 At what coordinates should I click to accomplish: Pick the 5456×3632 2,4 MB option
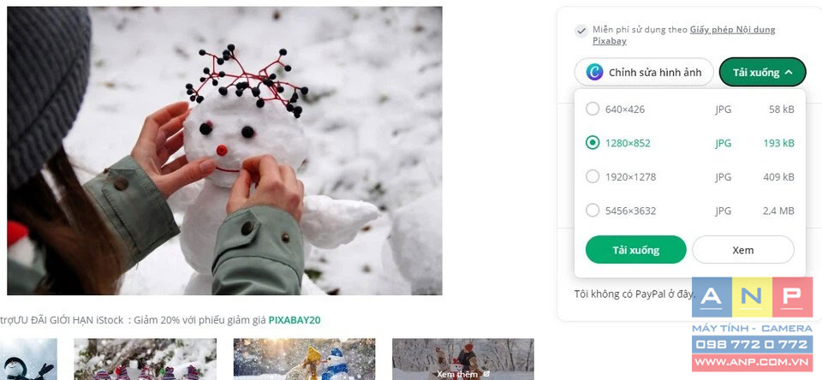[x=690, y=211]
